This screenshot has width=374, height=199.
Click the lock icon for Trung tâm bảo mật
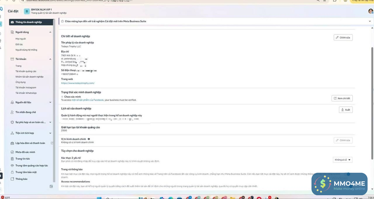pyautogui.click(x=12, y=172)
